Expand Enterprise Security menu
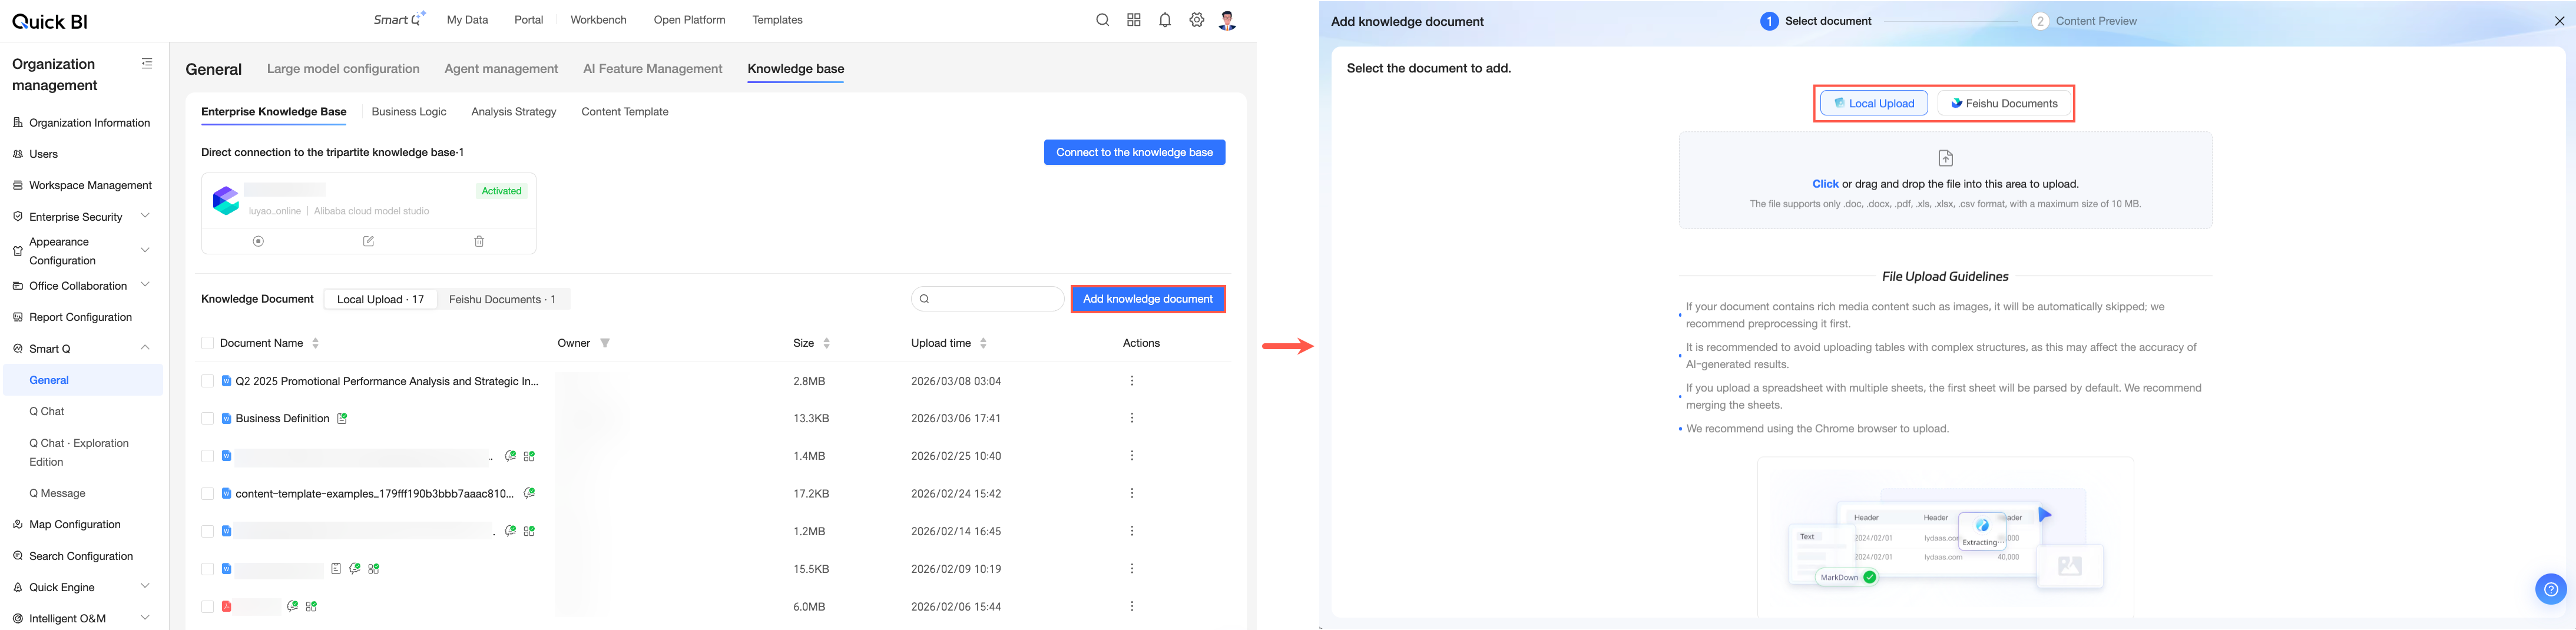 coord(145,216)
